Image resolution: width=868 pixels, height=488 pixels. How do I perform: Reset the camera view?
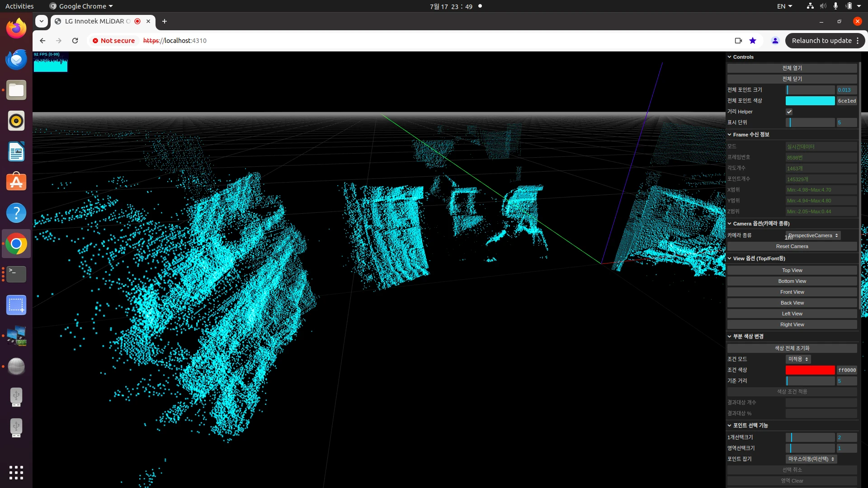pos(792,247)
